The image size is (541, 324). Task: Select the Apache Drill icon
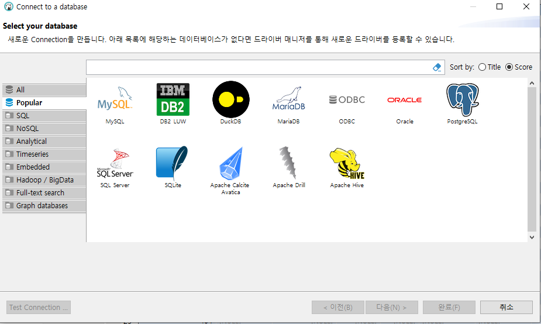(288, 163)
